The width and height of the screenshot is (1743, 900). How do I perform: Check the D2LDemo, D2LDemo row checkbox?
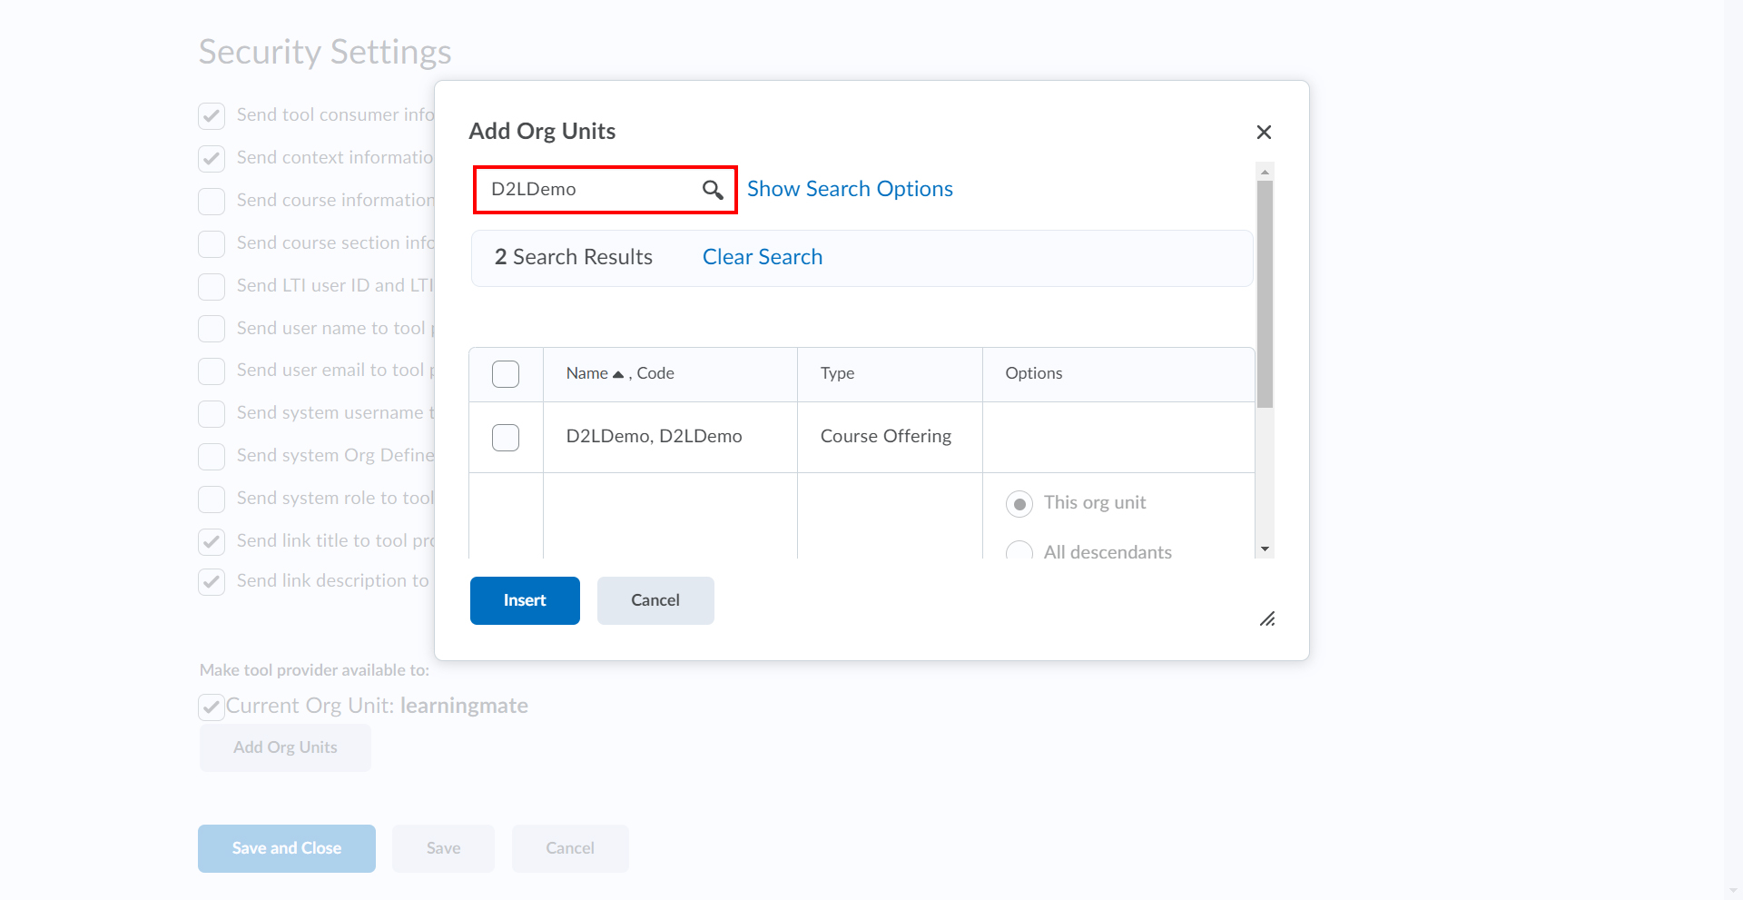506,438
